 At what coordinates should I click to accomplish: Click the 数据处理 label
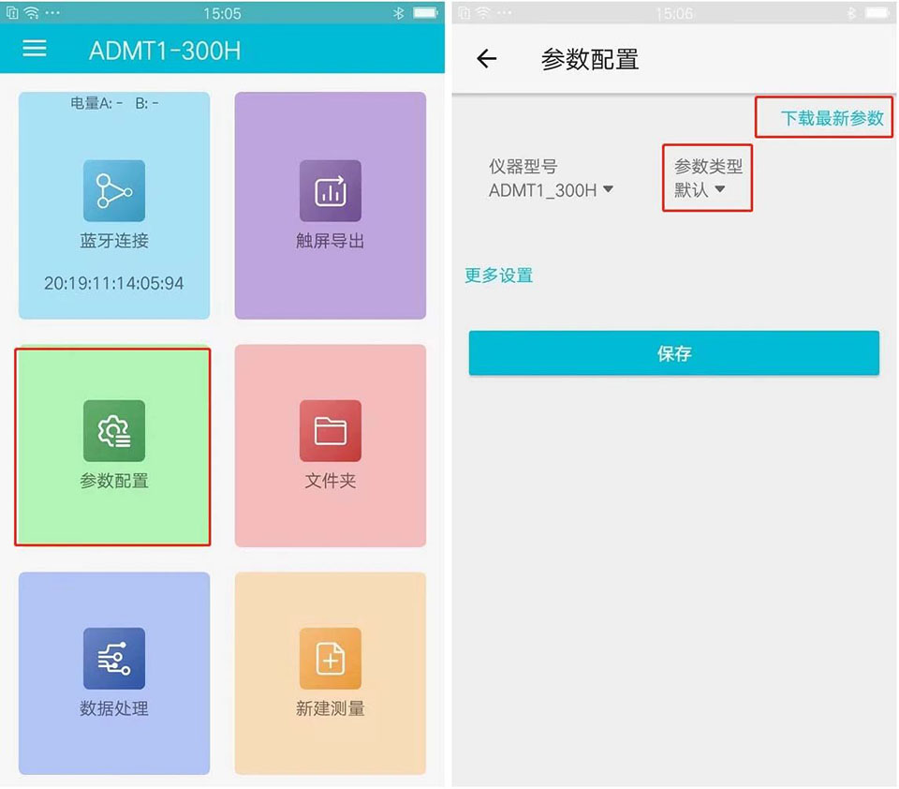click(114, 708)
